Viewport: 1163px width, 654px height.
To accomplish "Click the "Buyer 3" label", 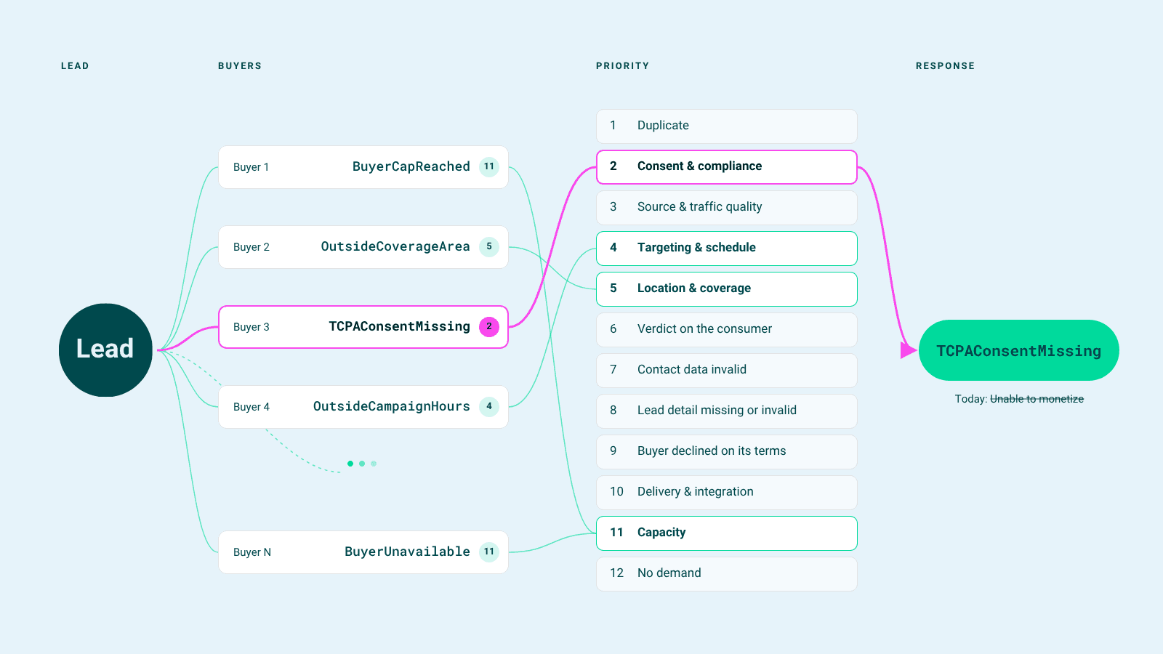I will coord(251,327).
